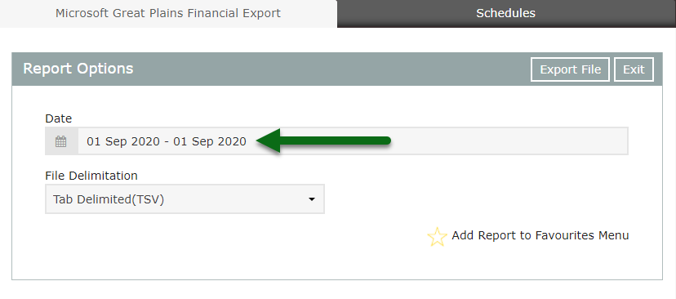Click Add Report to Favourites Menu link
676x299 pixels.
click(x=540, y=235)
